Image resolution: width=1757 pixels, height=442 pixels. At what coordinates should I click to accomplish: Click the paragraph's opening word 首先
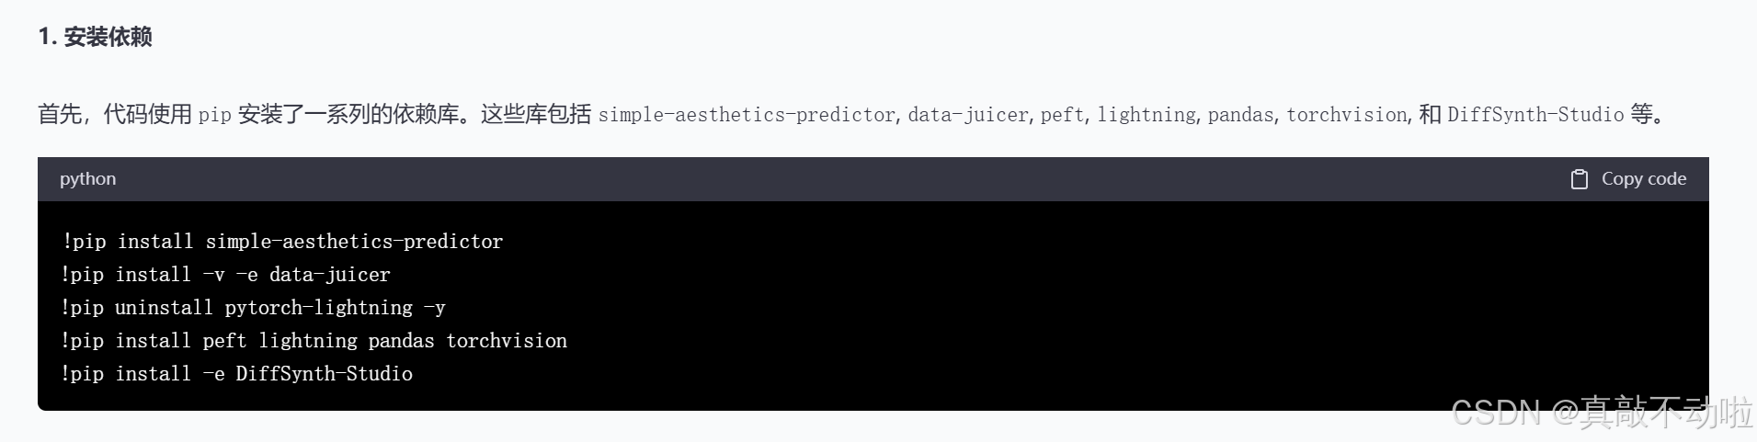pos(60,115)
